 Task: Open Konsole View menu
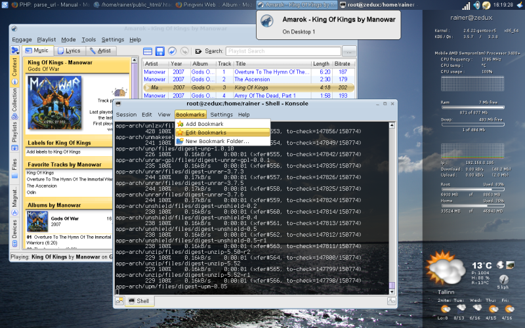164,114
